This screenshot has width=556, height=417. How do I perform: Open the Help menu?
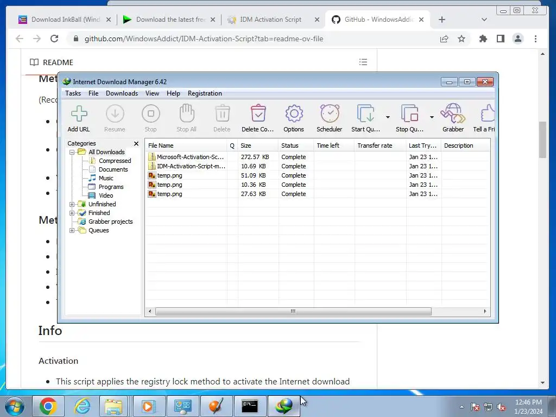coord(173,93)
